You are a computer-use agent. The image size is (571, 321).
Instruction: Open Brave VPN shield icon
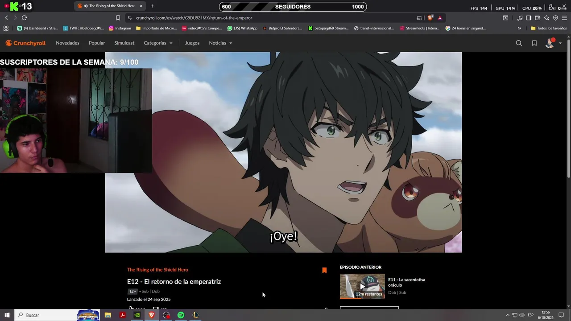[x=555, y=18]
